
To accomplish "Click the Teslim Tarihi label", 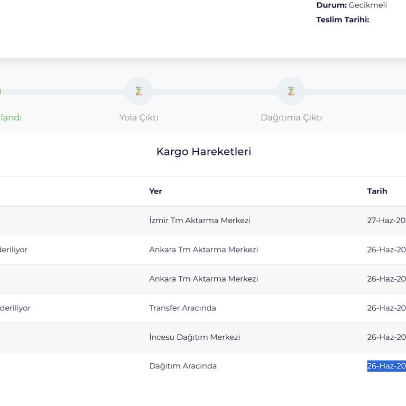I will (x=343, y=20).
